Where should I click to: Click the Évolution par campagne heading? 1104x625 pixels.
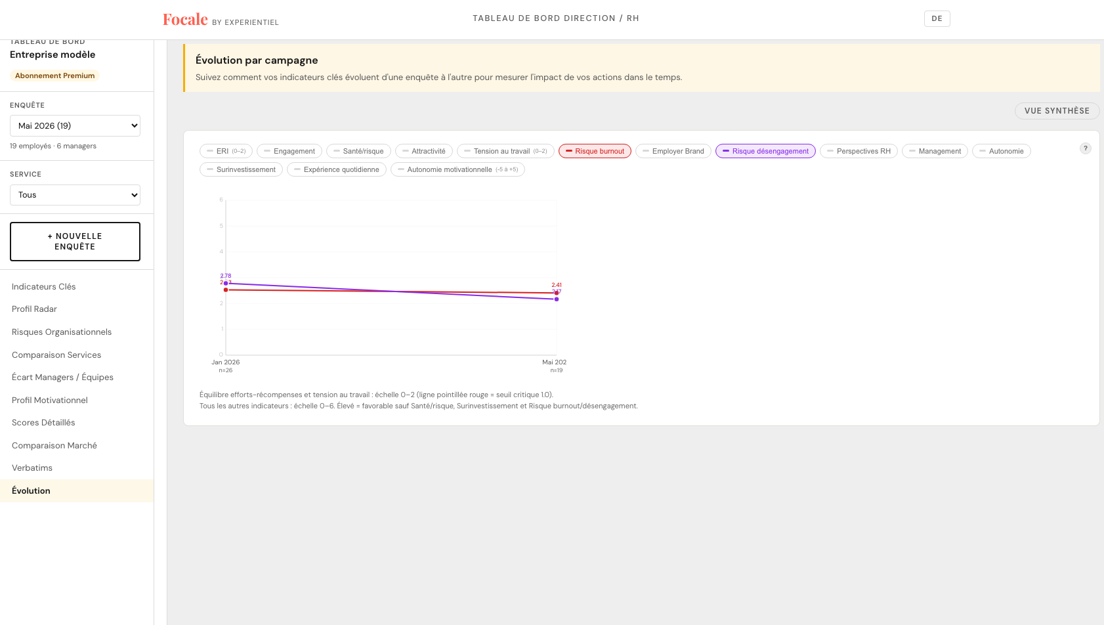257,60
